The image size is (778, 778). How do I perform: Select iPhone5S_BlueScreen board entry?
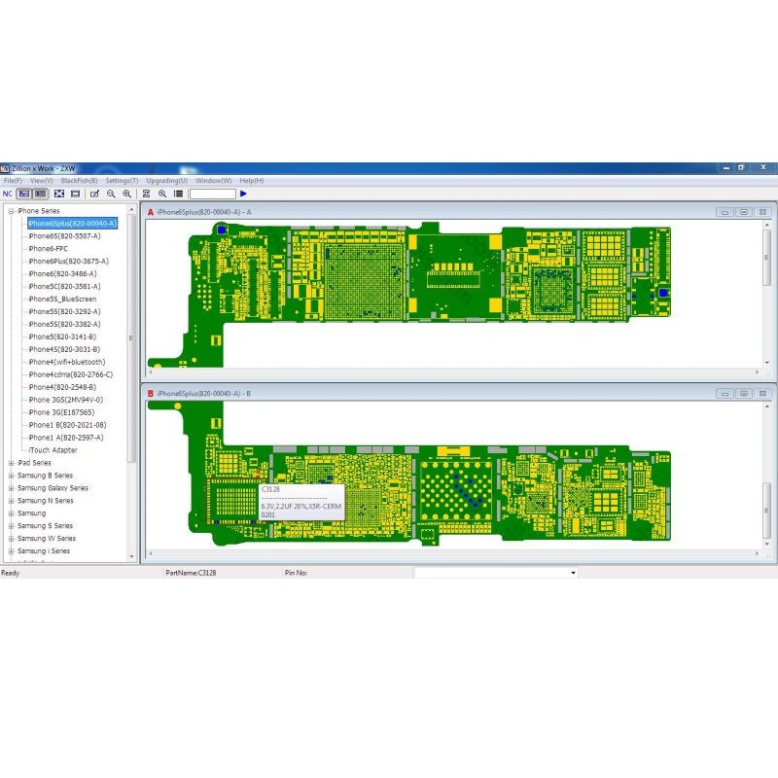62,300
